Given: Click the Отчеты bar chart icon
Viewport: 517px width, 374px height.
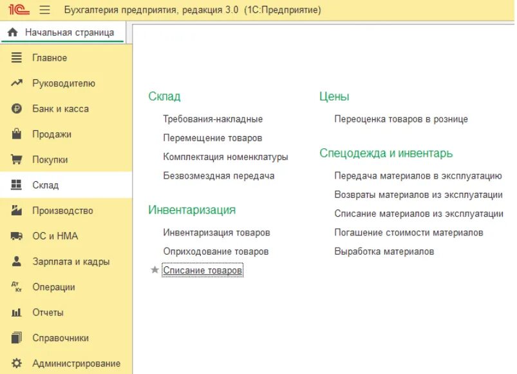Looking at the screenshot, I should click(17, 312).
